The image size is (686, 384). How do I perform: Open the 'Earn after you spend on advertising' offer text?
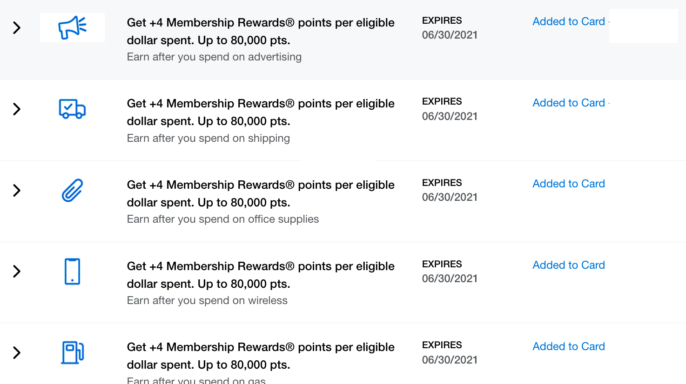pos(214,57)
